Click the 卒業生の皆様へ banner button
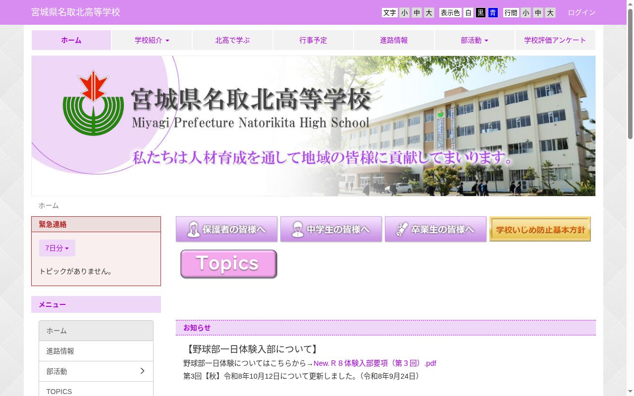Viewport: 634px width, 396px height. (435, 229)
